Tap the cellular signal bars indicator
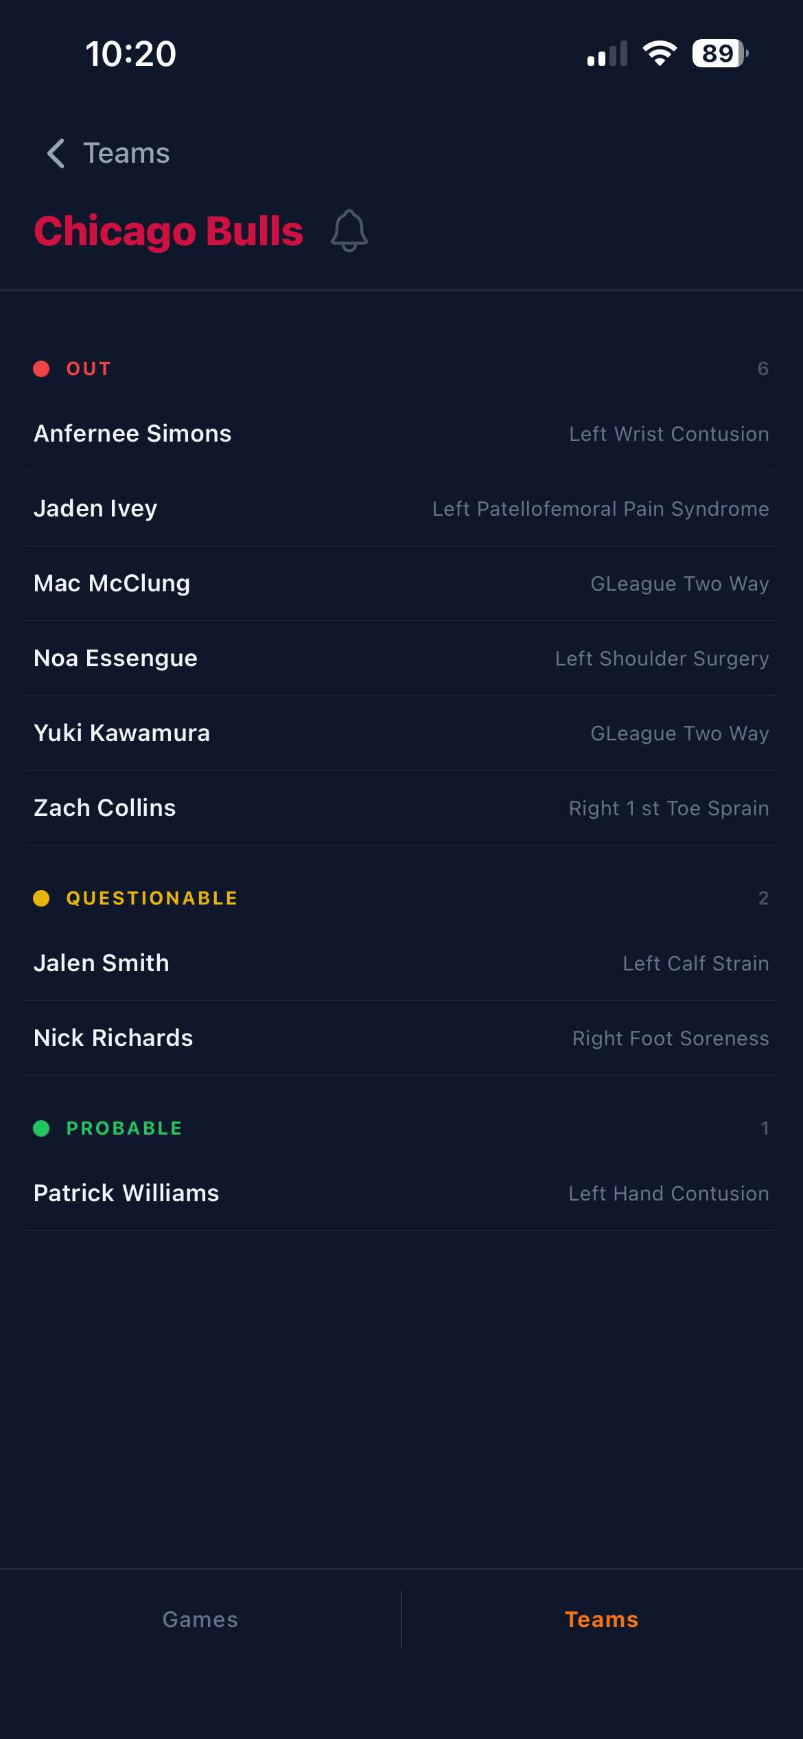This screenshot has height=1739, width=803. point(607,54)
